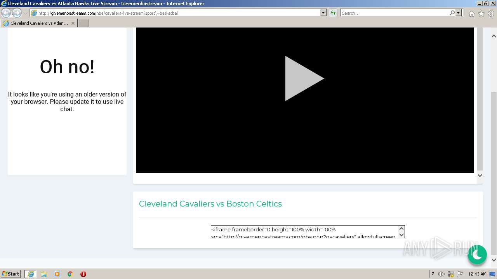Click the older browser version notice text
This screenshot has width=497, height=279.
pyautogui.click(x=67, y=102)
